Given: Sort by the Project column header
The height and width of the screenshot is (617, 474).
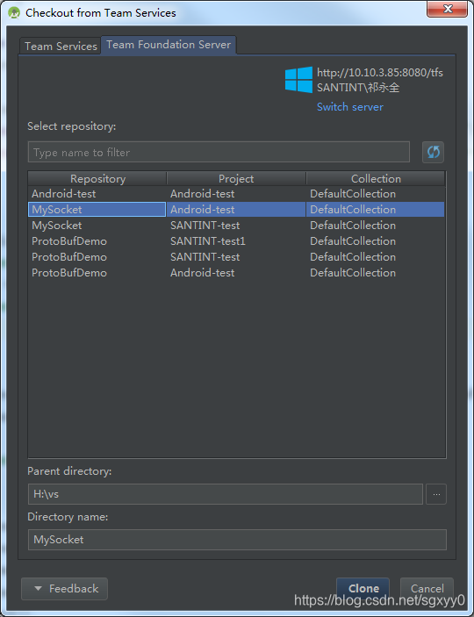Looking at the screenshot, I should tap(236, 179).
